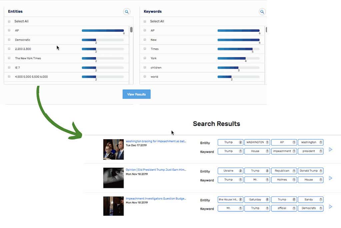Viewport: 341px width, 228px height.
Task: Check Select All in the Keywords panel
Action: tap(144, 21)
